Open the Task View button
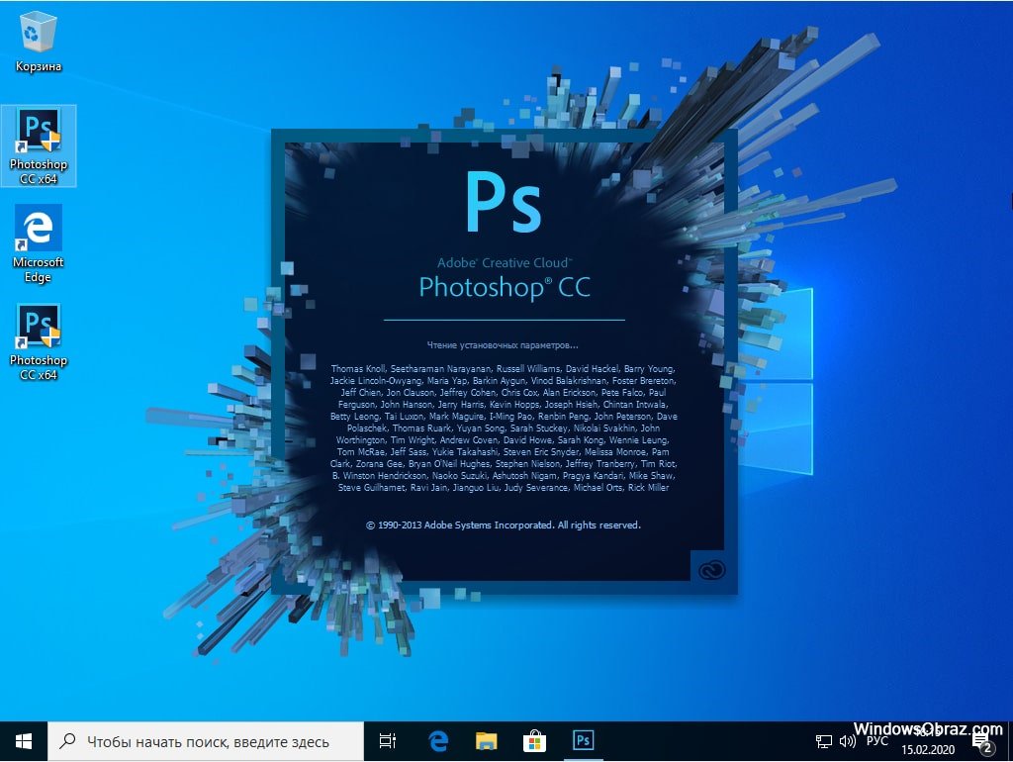This screenshot has height=762, width=1013. click(388, 740)
